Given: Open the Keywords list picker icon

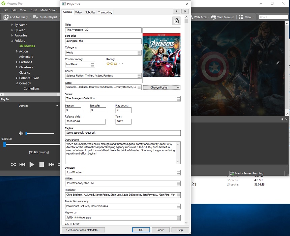Looking at the screenshot, I should pyautogui.click(x=178, y=218).
